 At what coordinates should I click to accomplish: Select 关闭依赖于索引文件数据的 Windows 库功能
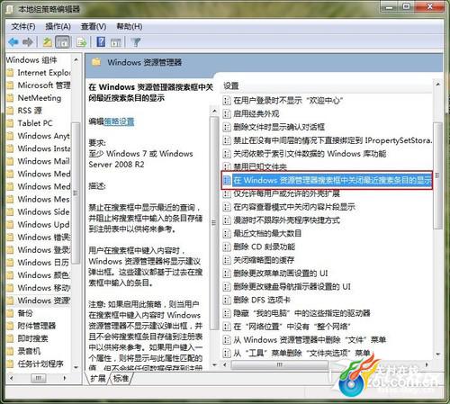[310, 154]
